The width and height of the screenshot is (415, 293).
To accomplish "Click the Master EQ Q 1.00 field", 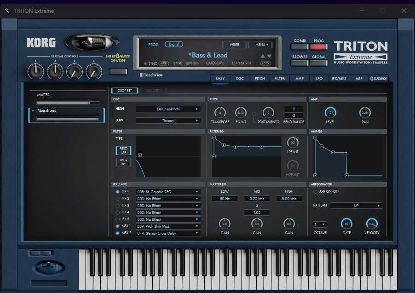I will (x=257, y=213).
